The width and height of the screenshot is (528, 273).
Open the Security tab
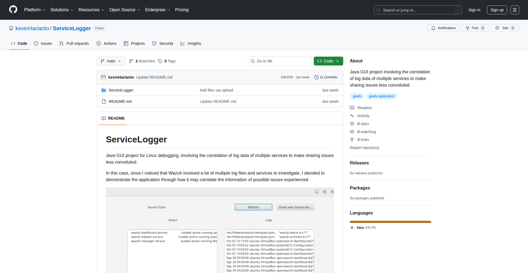[x=163, y=43]
